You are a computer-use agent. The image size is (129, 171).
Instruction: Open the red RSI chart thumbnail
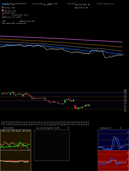coord(113,161)
